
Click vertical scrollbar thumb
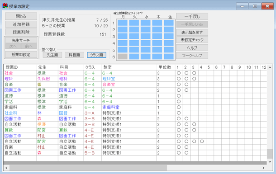270,154
